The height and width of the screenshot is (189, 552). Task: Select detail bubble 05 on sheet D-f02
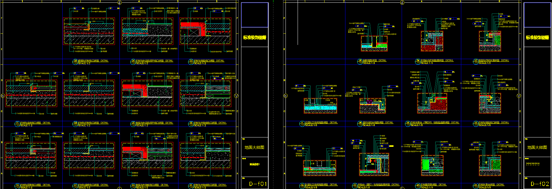[408, 123]
